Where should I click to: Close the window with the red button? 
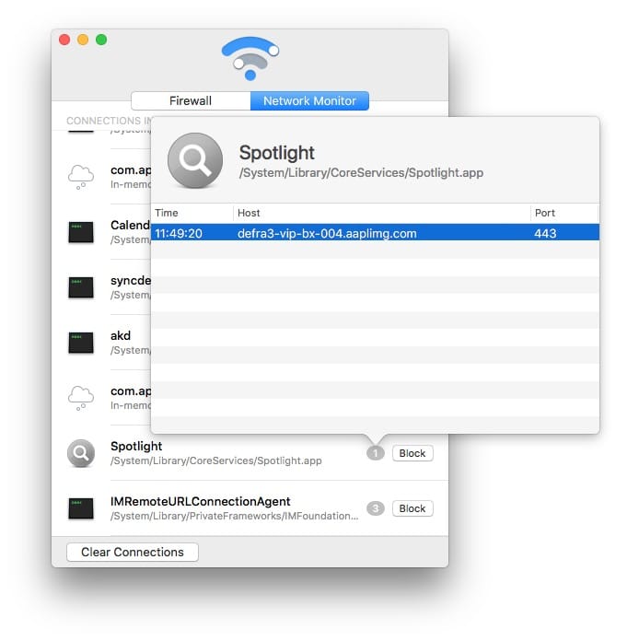point(64,40)
